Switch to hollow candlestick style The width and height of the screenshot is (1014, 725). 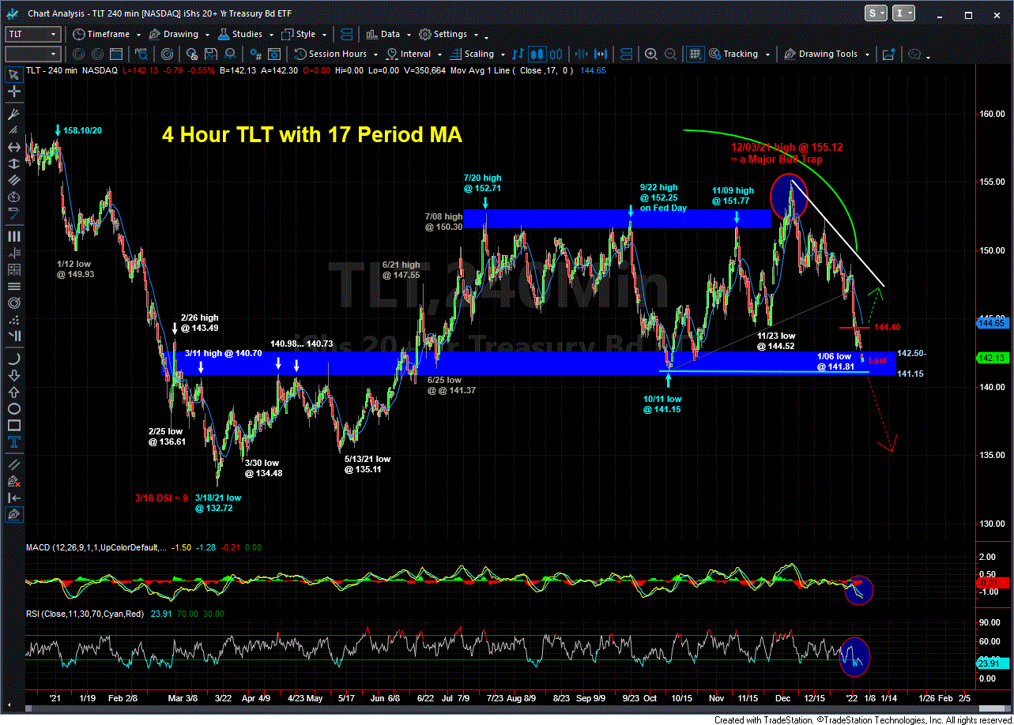(556, 54)
